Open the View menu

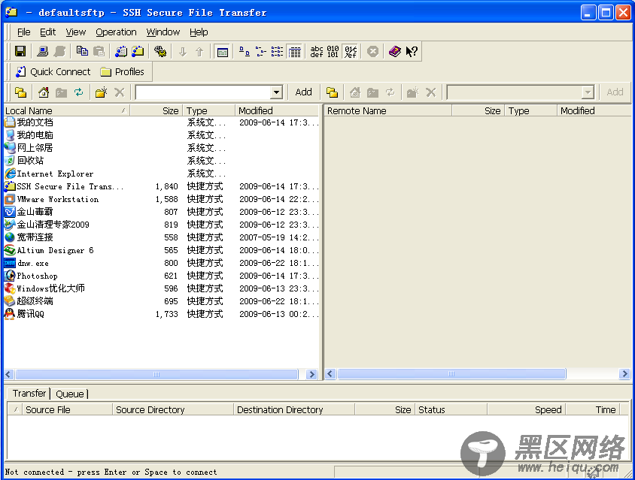click(x=76, y=32)
